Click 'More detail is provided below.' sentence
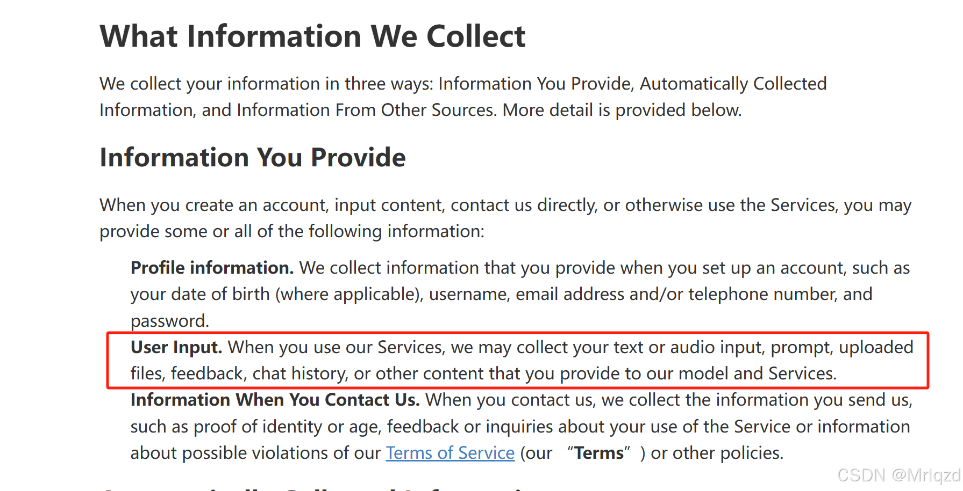This screenshot has height=491, width=963. tap(622, 110)
